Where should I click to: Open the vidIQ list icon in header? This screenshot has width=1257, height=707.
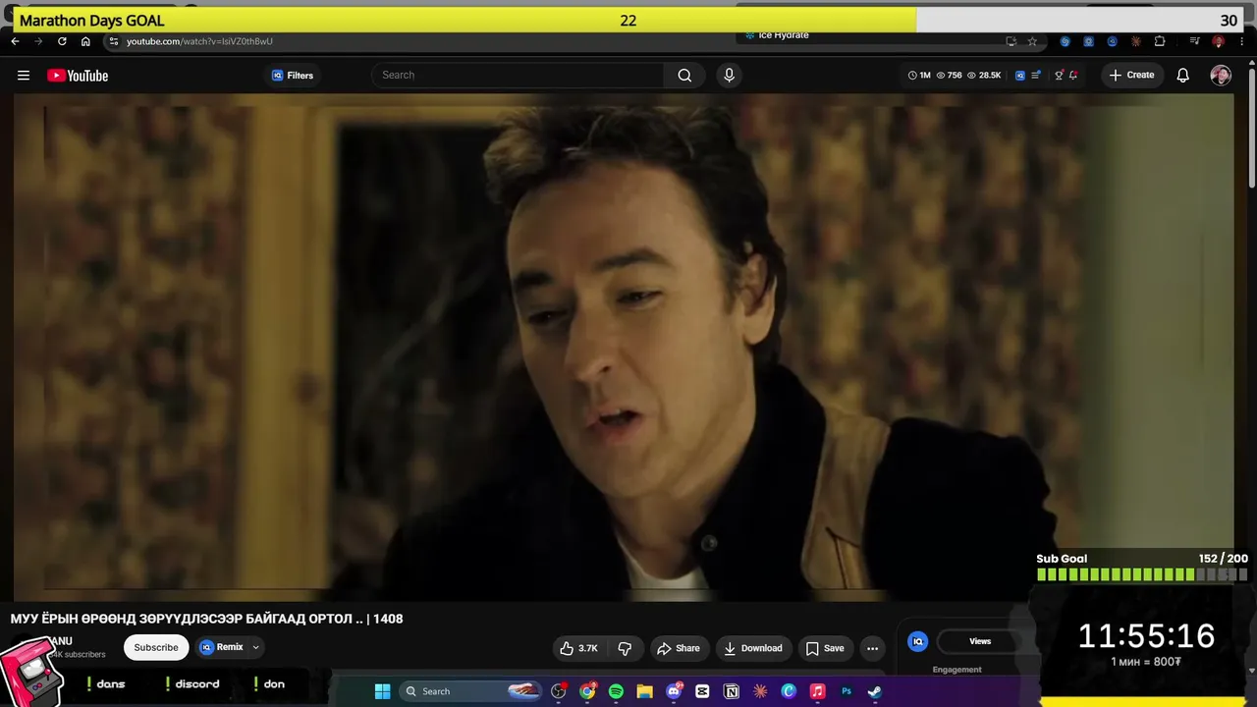point(1036,76)
